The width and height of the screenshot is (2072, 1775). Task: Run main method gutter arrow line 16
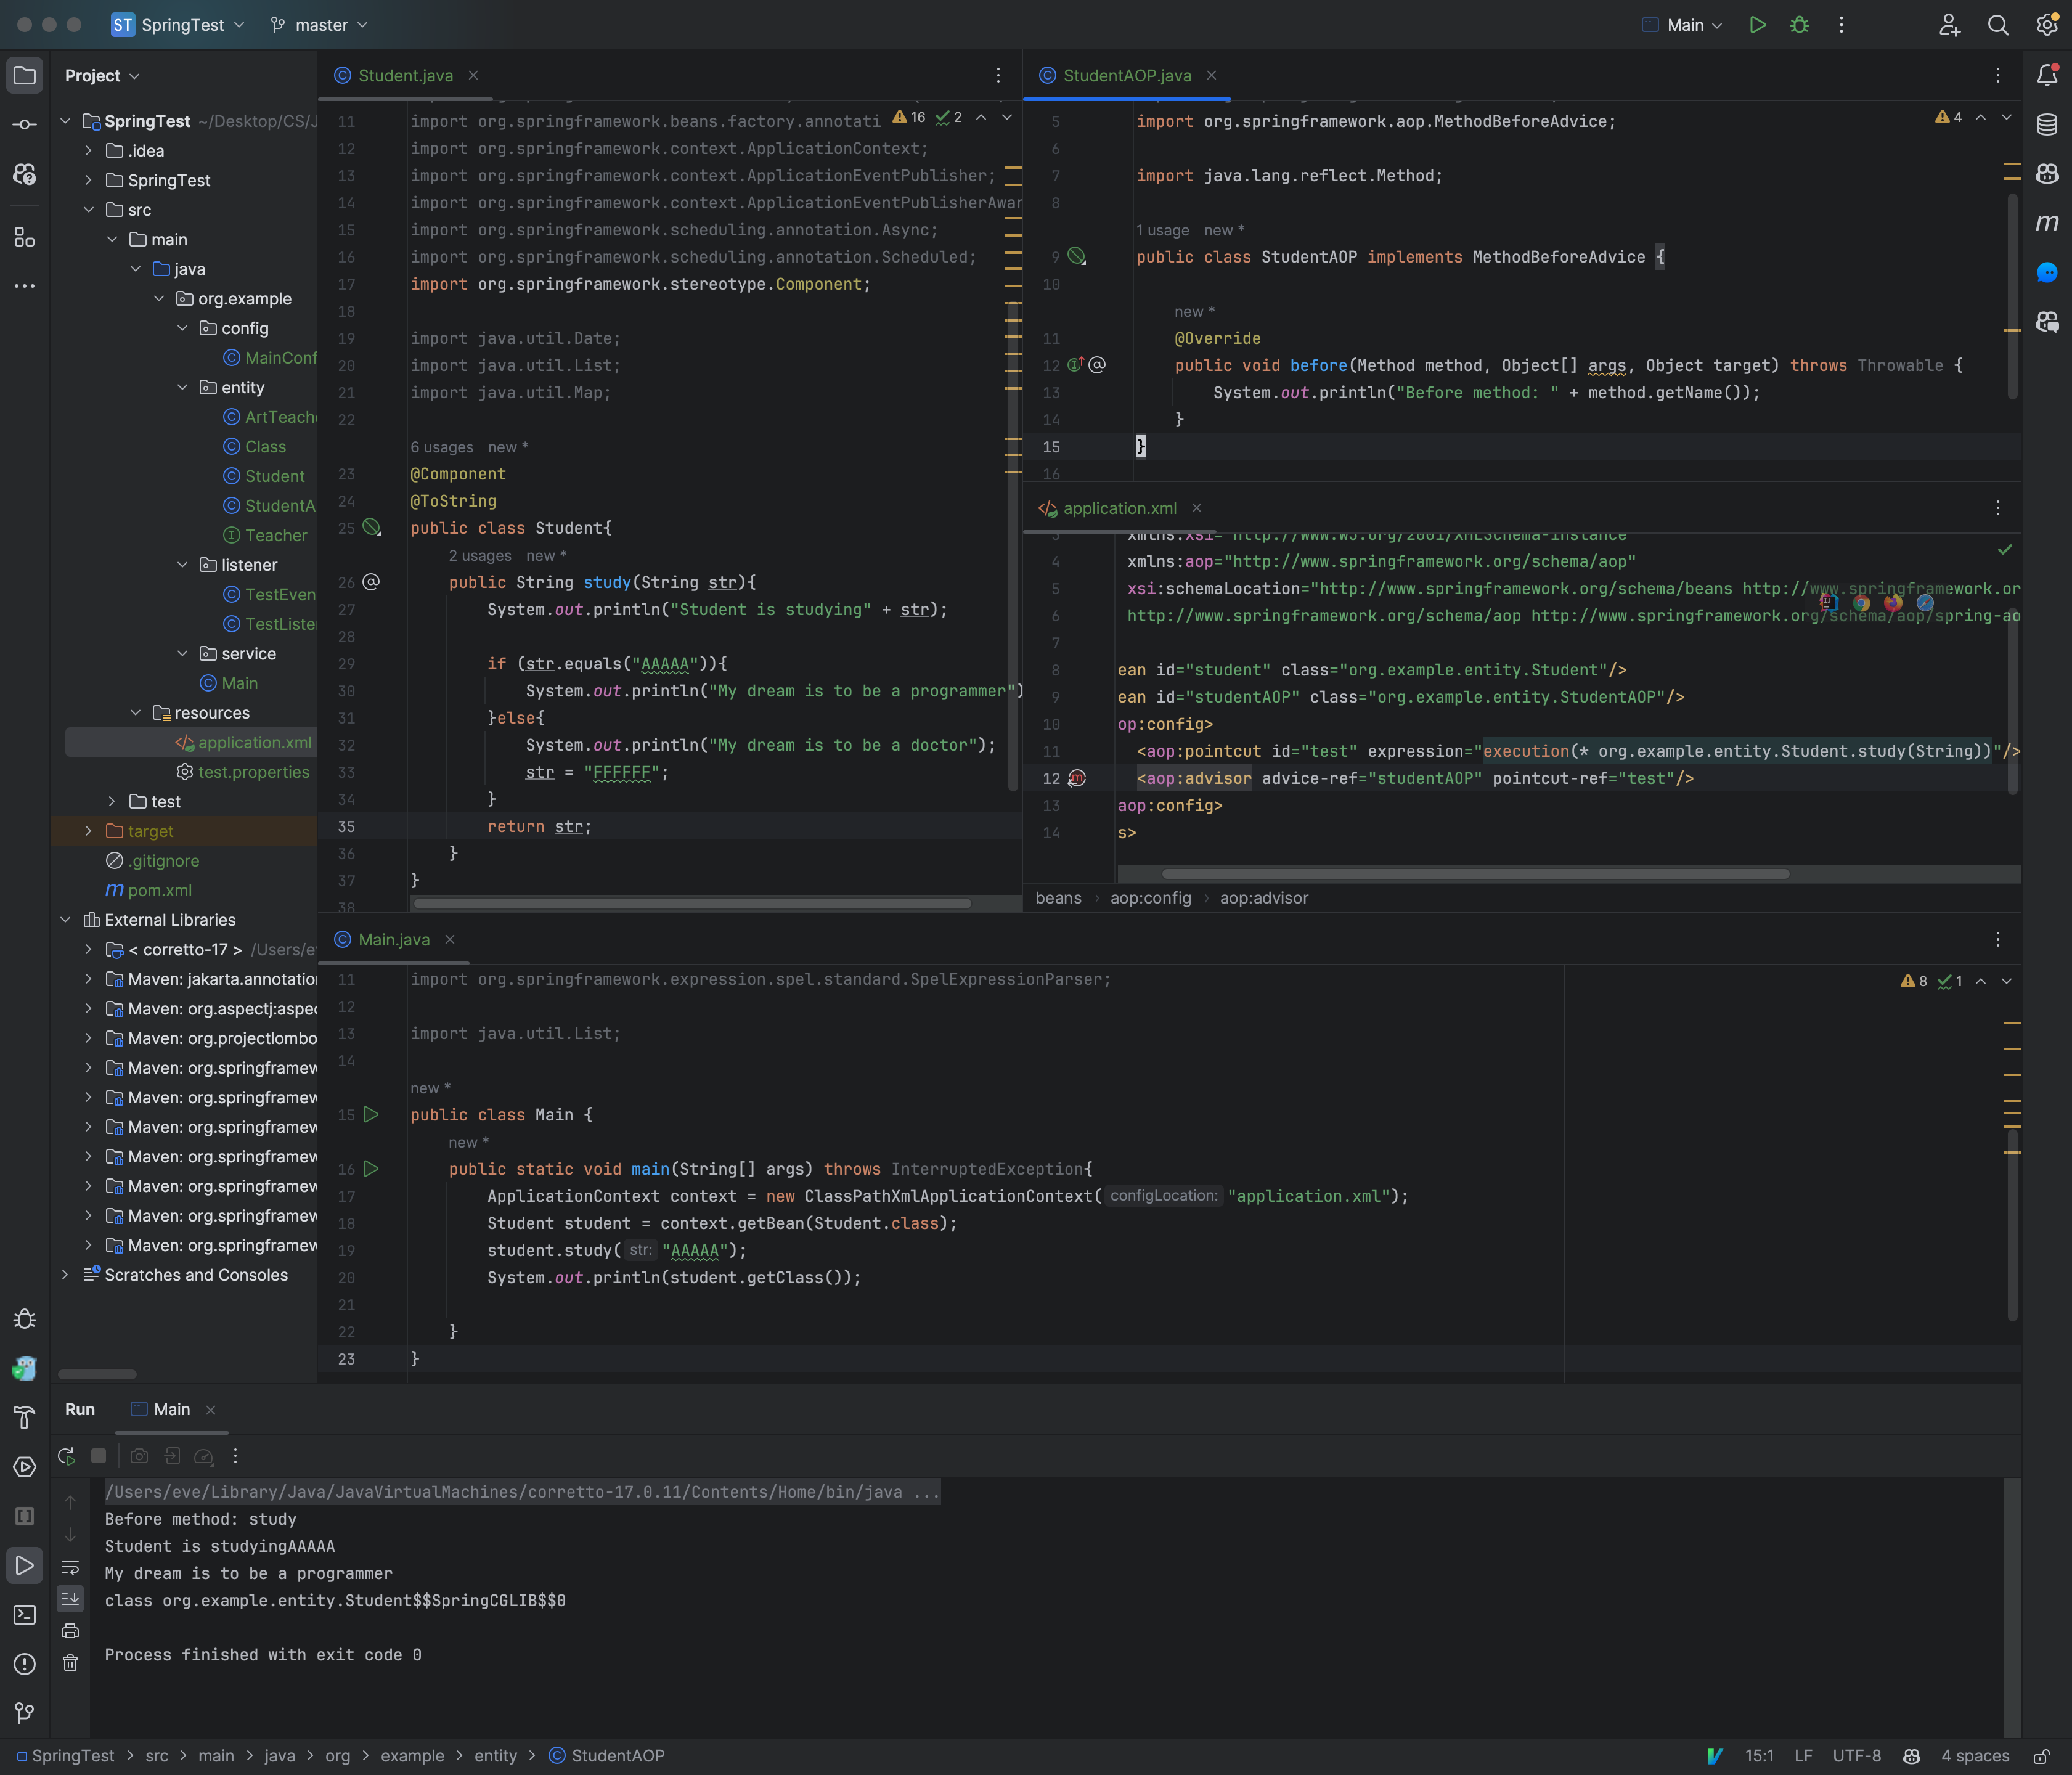point(371,1168)
